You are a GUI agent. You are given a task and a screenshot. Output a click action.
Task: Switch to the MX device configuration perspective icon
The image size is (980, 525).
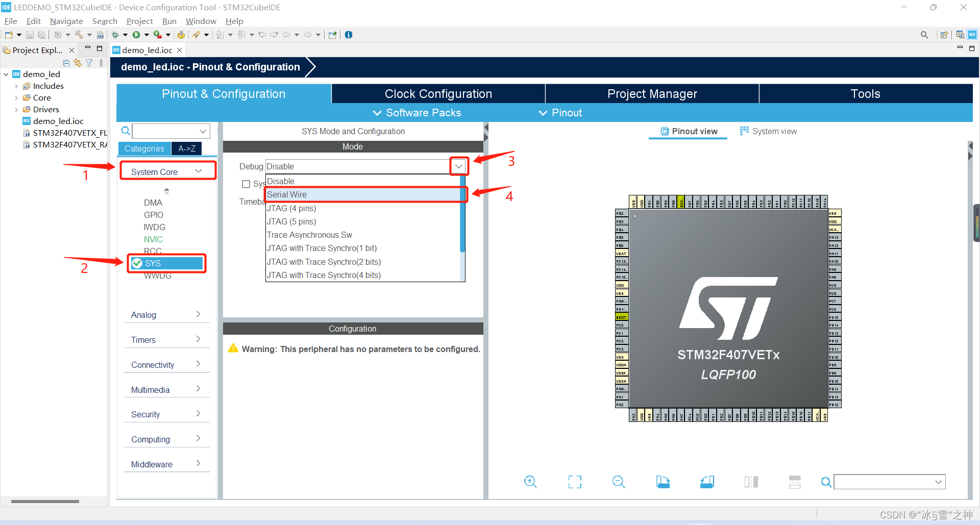pos(972,35)
